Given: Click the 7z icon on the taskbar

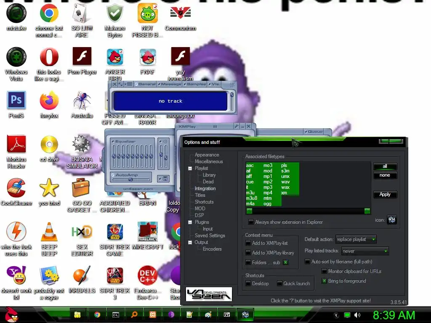Looking at the screenshot, I should 227,315.
